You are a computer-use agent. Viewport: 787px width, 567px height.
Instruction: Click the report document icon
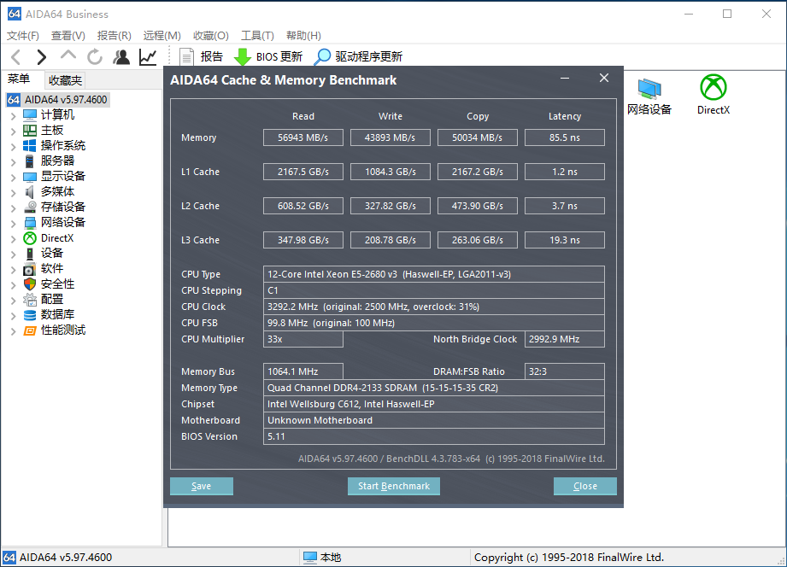(x=187, y=56)
